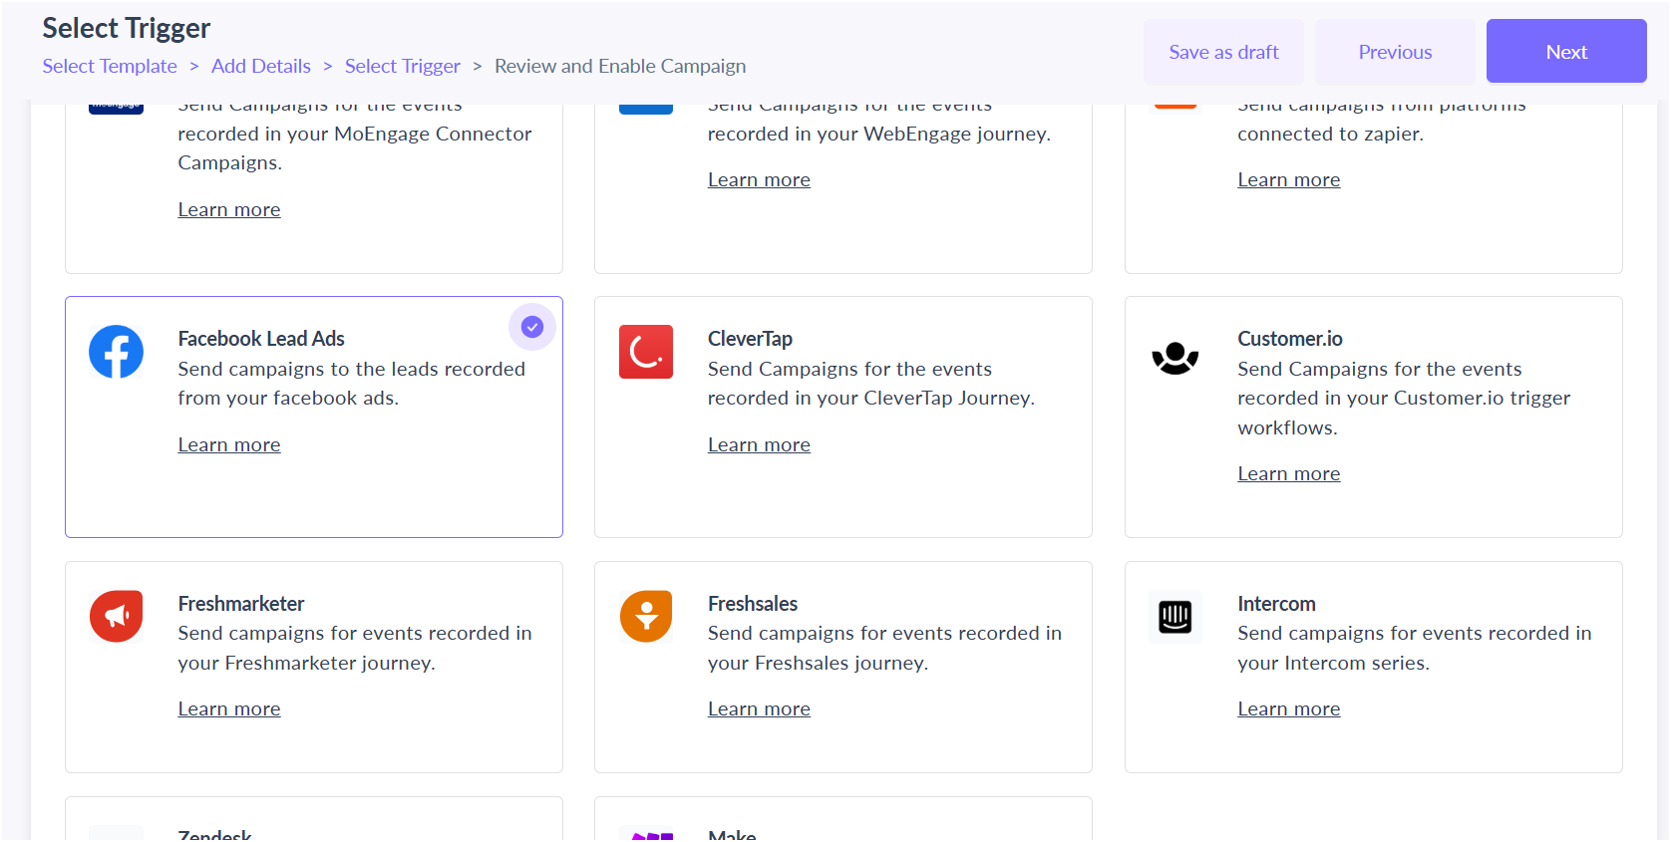The image size is (1671, 842).
Task: Open Learn more under Facebook Lead Ads
Action: [x=229, y=444]
